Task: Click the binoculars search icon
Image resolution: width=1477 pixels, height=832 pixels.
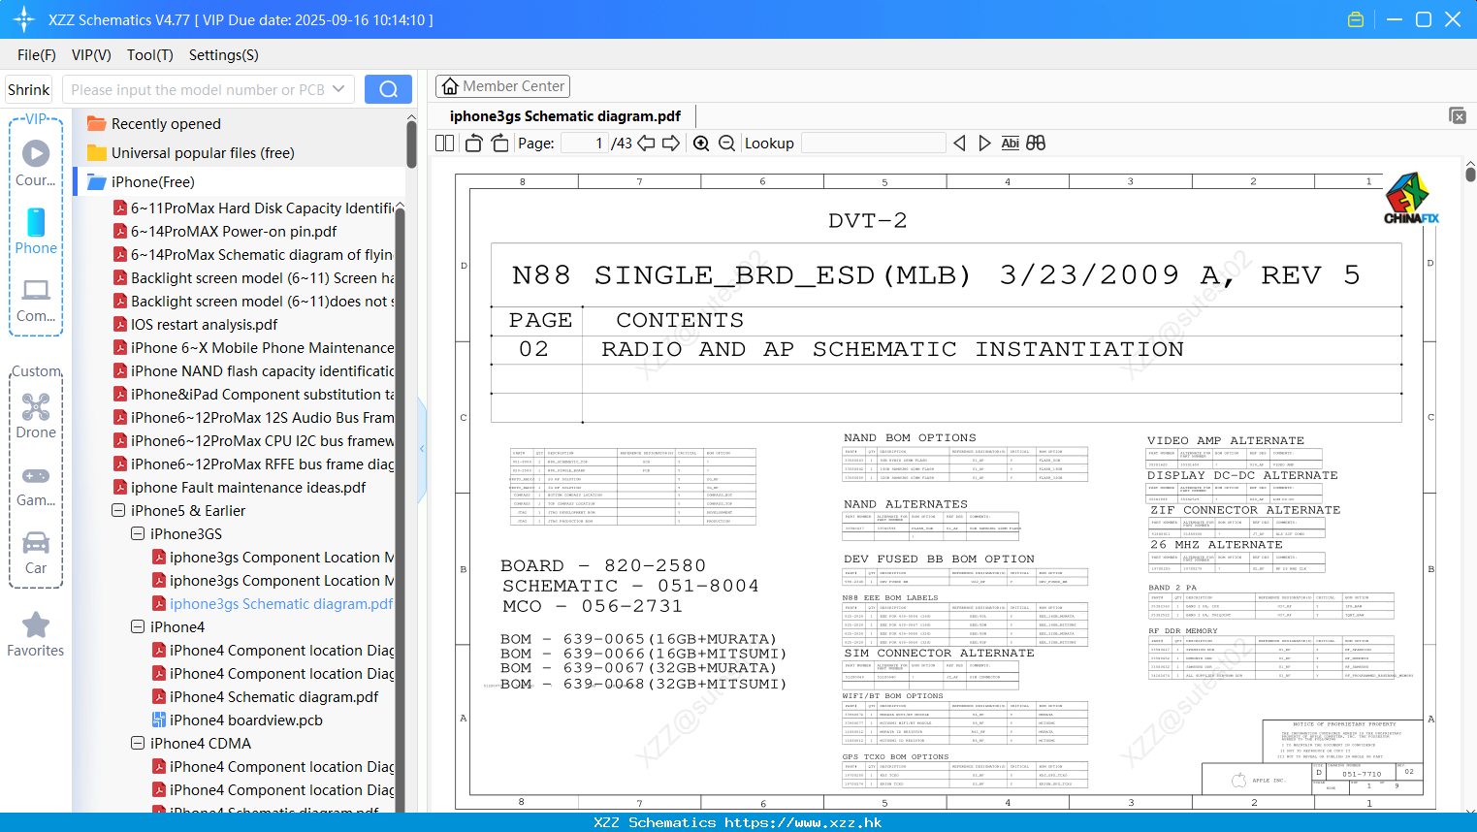Action: [x=1036, y=144]
